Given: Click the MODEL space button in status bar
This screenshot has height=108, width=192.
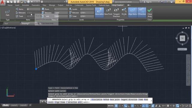Looking at the screenshot, I should [111, 106].
